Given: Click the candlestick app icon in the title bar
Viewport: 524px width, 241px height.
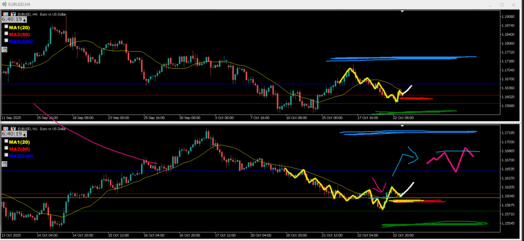Looking at the screenshot, I should (4, 4).
